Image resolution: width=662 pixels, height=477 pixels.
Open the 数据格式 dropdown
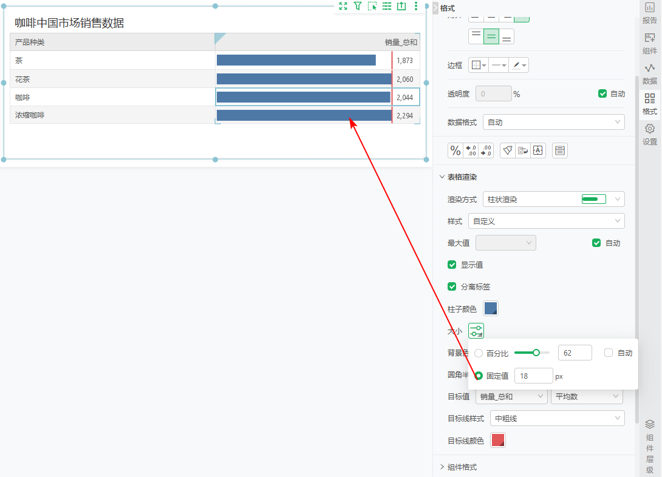click(x=553, y=123)
